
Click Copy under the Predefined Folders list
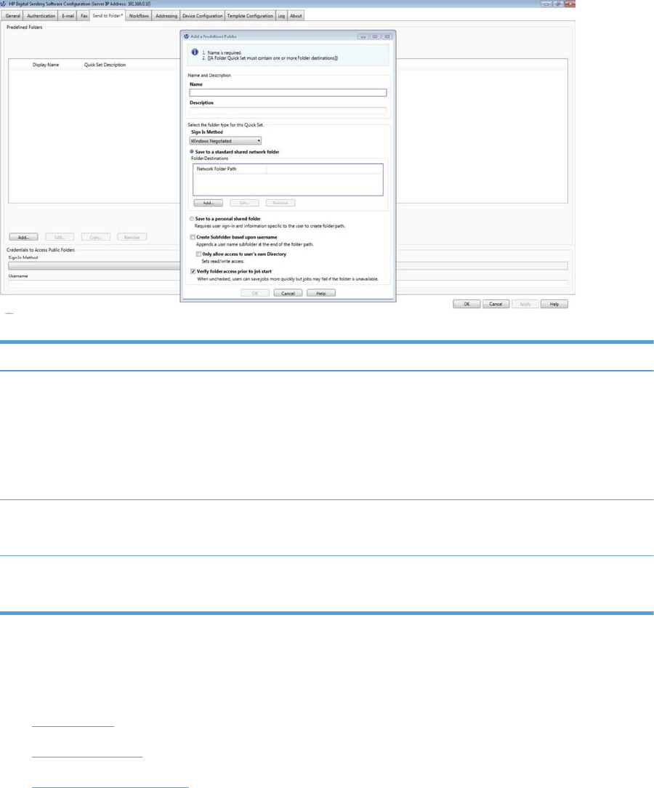(95, 237)
